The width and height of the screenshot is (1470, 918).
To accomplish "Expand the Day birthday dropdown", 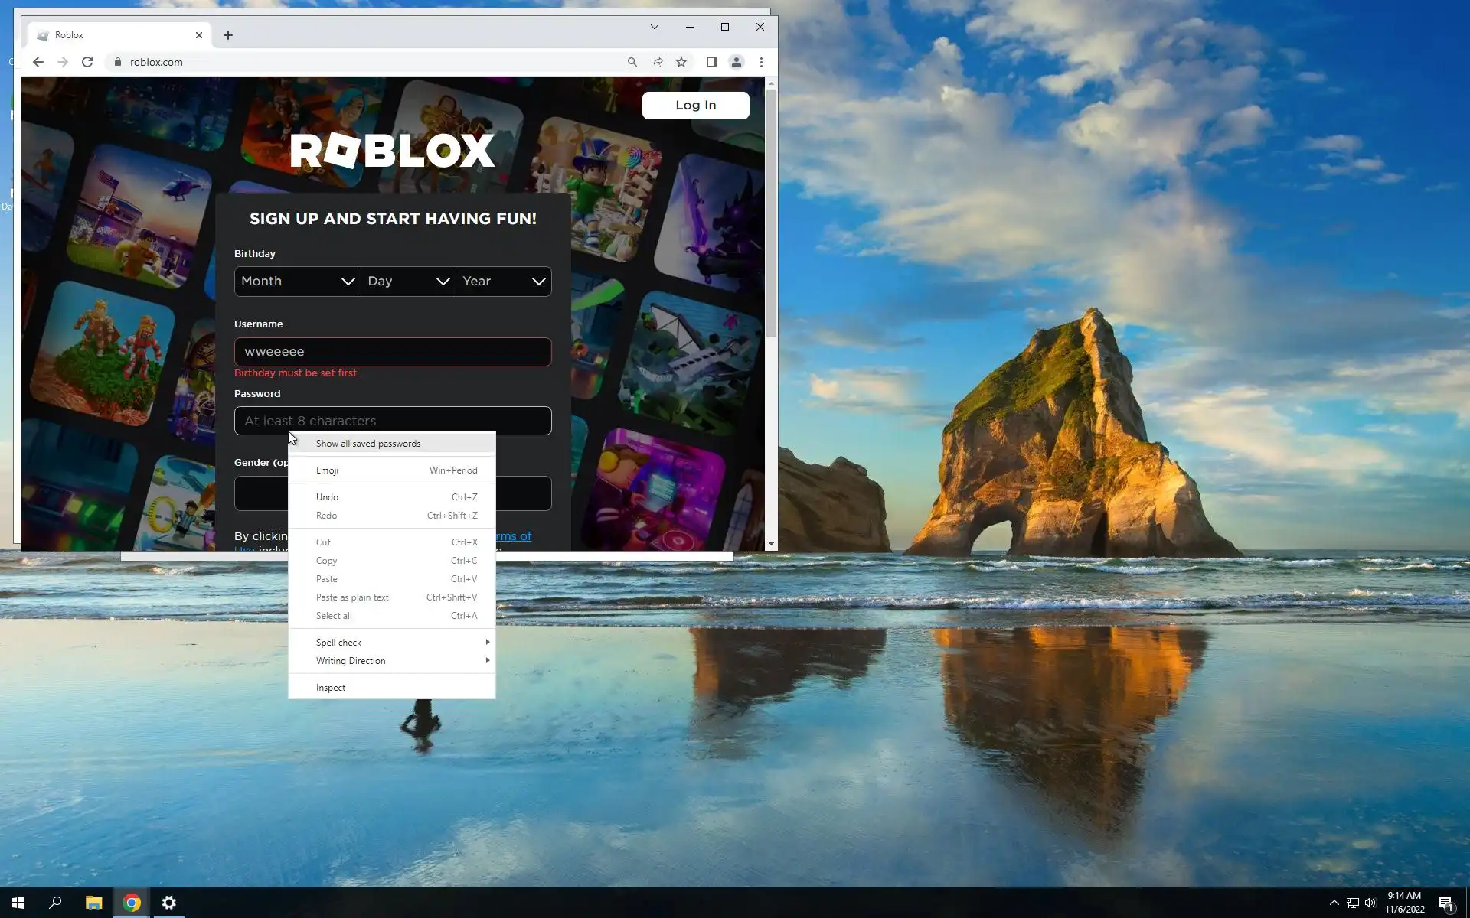I will 408,281.
